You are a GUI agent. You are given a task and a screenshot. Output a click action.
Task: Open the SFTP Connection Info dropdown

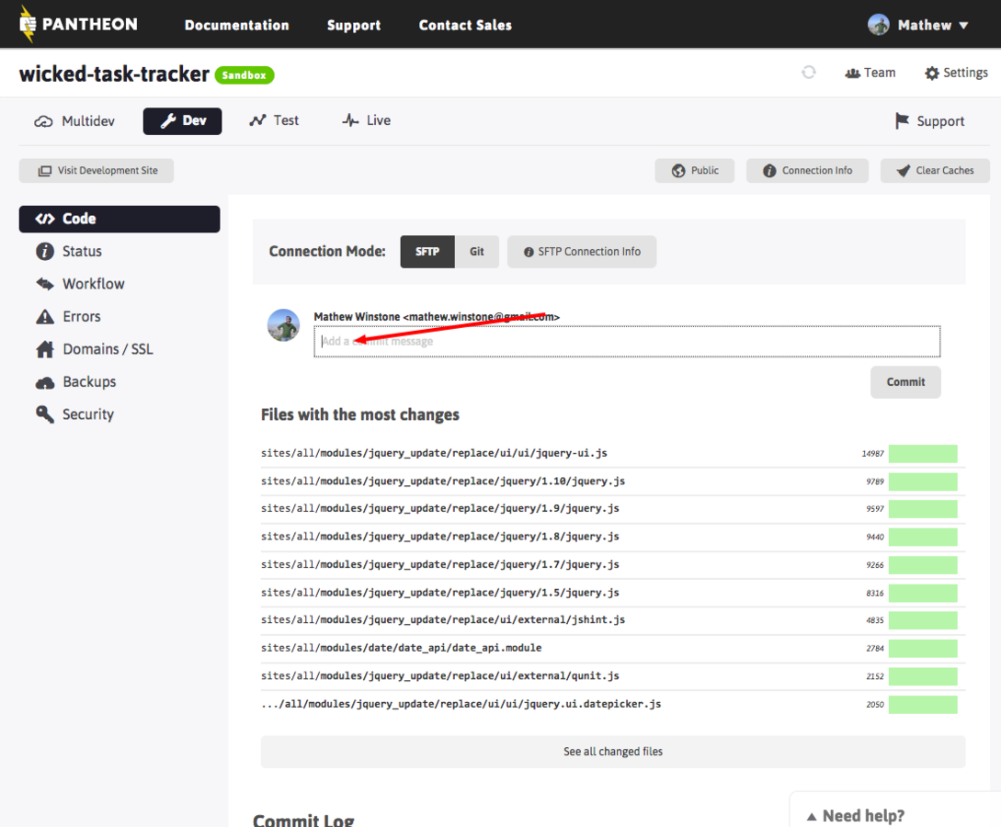pyautogui.click(x=582, y=252)
